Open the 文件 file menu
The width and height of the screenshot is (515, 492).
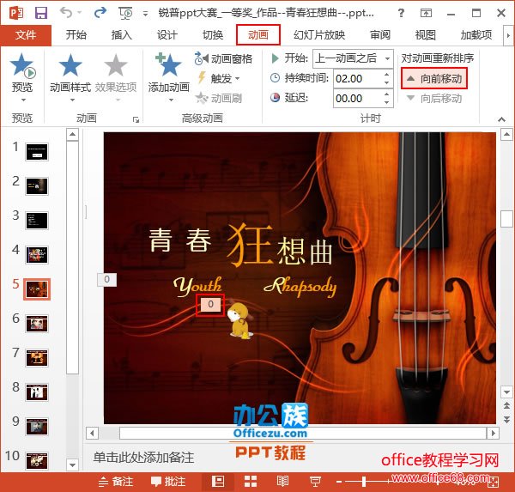click(26, 35)
